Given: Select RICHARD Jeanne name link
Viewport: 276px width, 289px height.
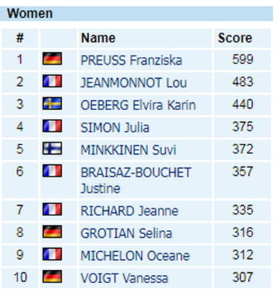Looking at the screenshot, I should 129,211.
